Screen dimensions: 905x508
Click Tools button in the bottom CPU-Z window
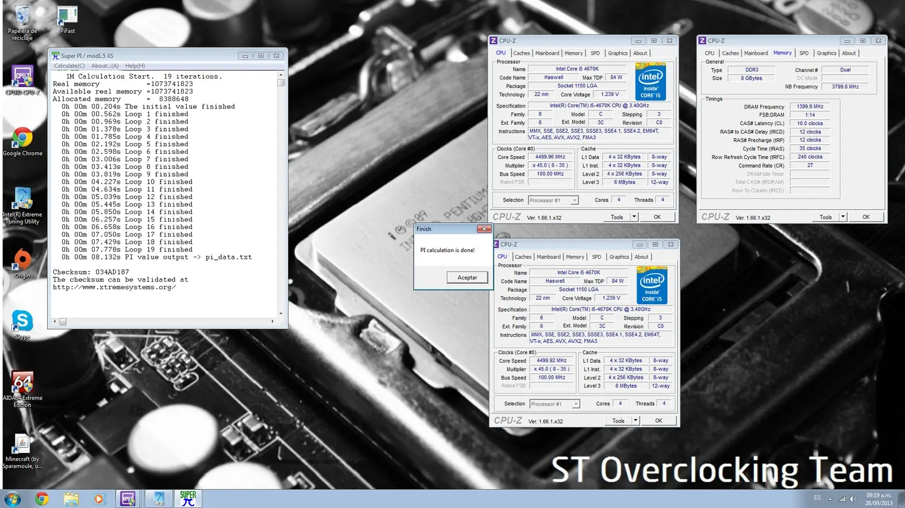(618, 421)
